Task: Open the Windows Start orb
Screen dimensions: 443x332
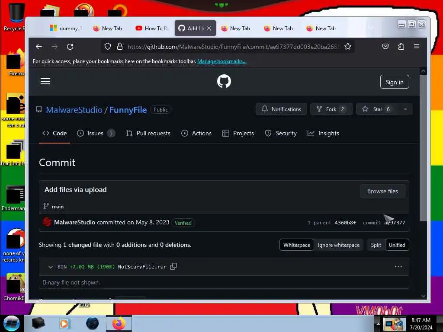Action: (11, 323)
